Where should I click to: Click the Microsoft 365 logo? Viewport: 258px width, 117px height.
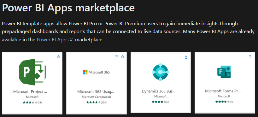(x=97, y=72)
